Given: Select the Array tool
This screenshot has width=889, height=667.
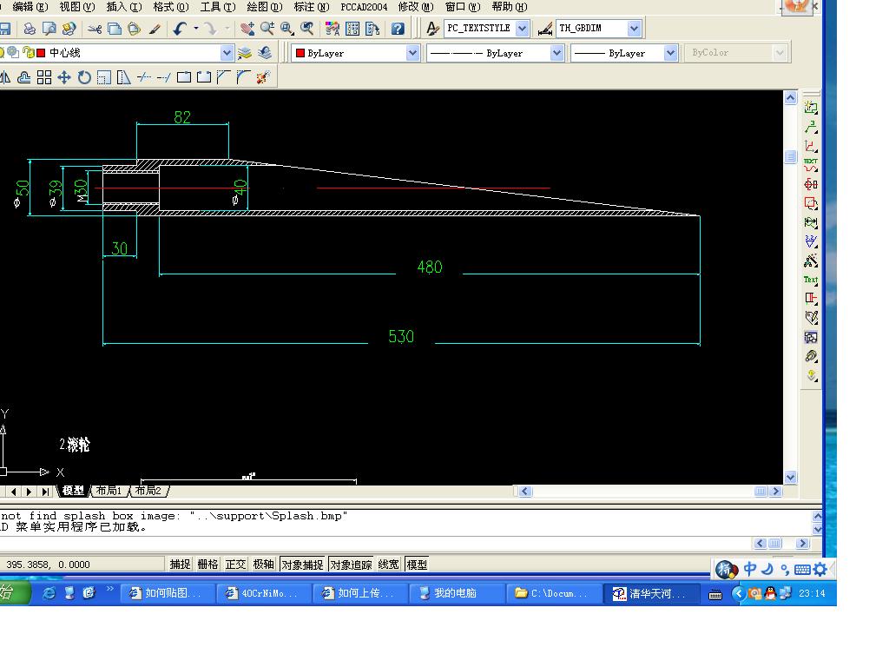Looking at the screenshot, I should coord(44,77).
